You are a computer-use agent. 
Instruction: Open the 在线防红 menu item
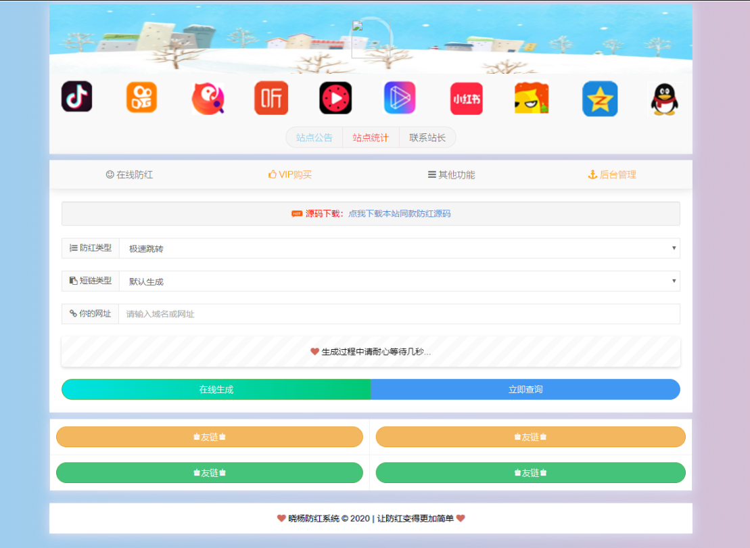129,175
